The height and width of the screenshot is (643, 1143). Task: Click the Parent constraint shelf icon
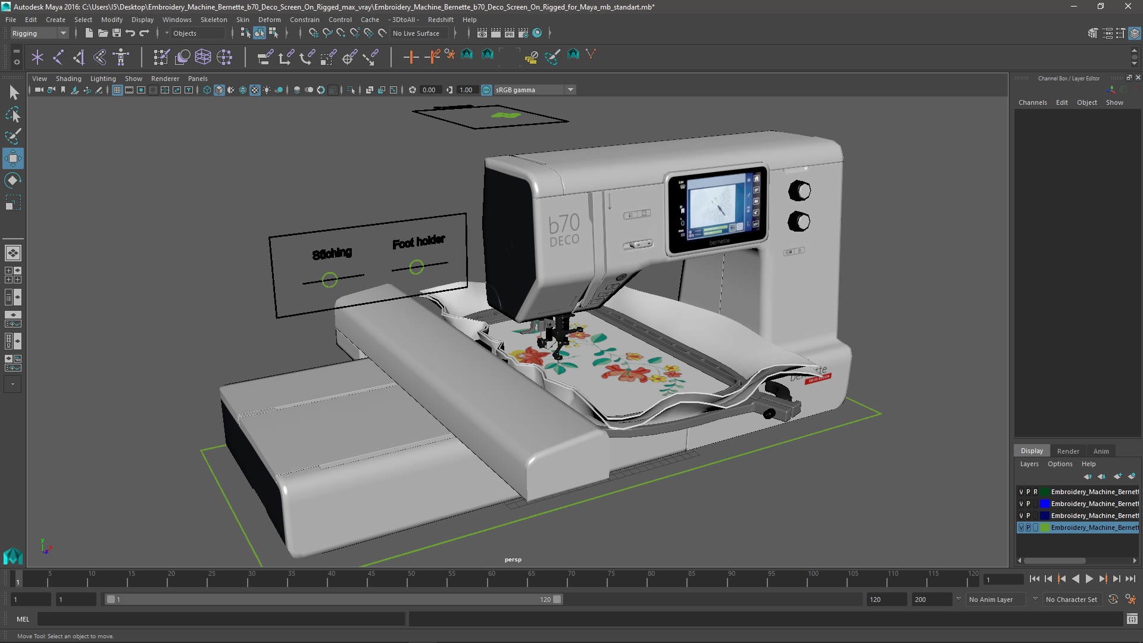pyautogui.click(x=265, y=57)
